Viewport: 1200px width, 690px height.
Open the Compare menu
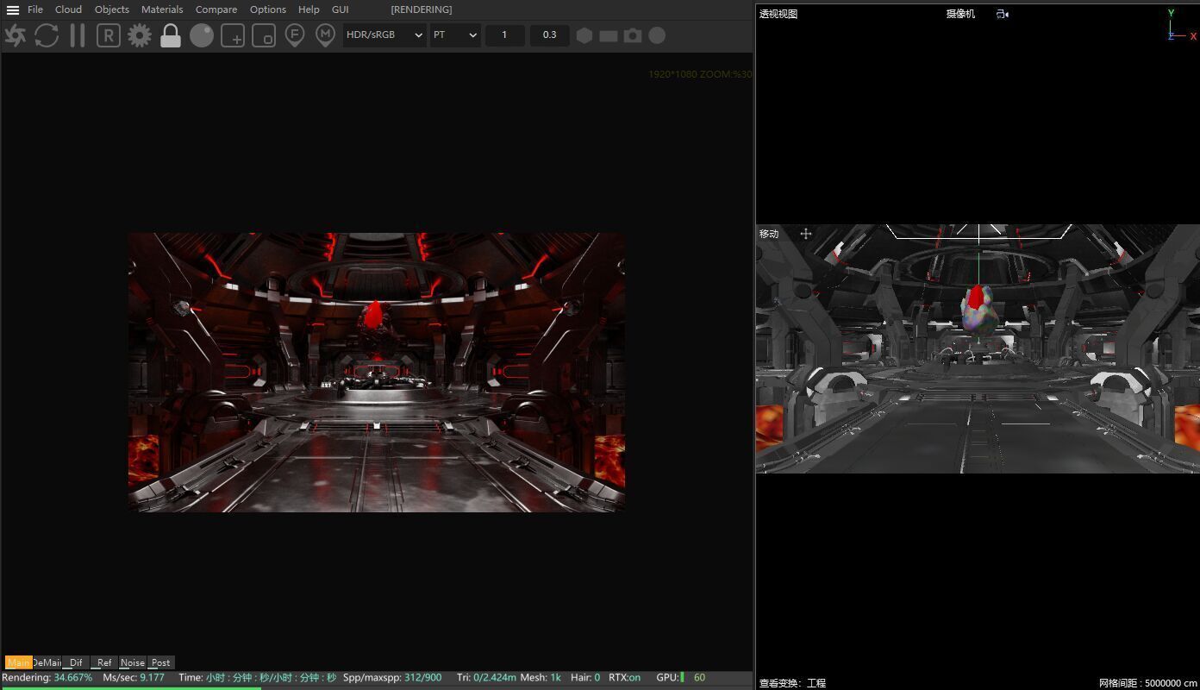[216, 9]
